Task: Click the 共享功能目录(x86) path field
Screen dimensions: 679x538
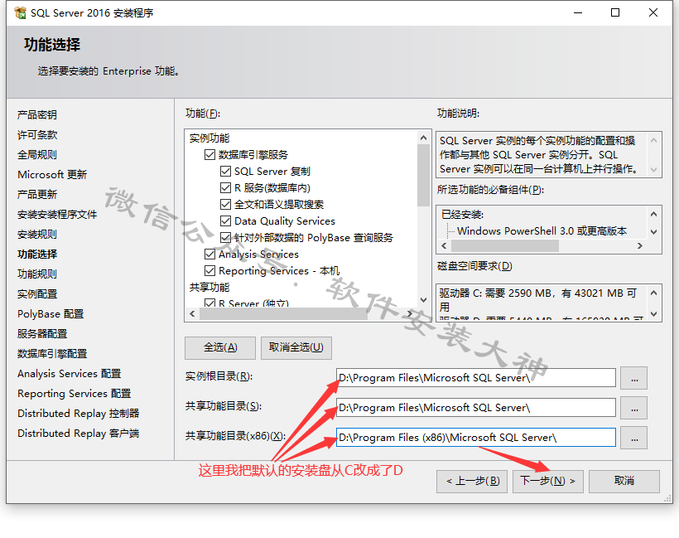Action: coord(476,438)
